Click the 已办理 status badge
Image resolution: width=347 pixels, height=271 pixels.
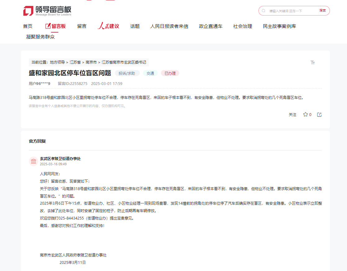pos(170,73)
